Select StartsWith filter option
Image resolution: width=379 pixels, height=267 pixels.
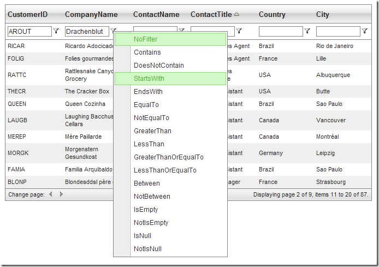149,79
